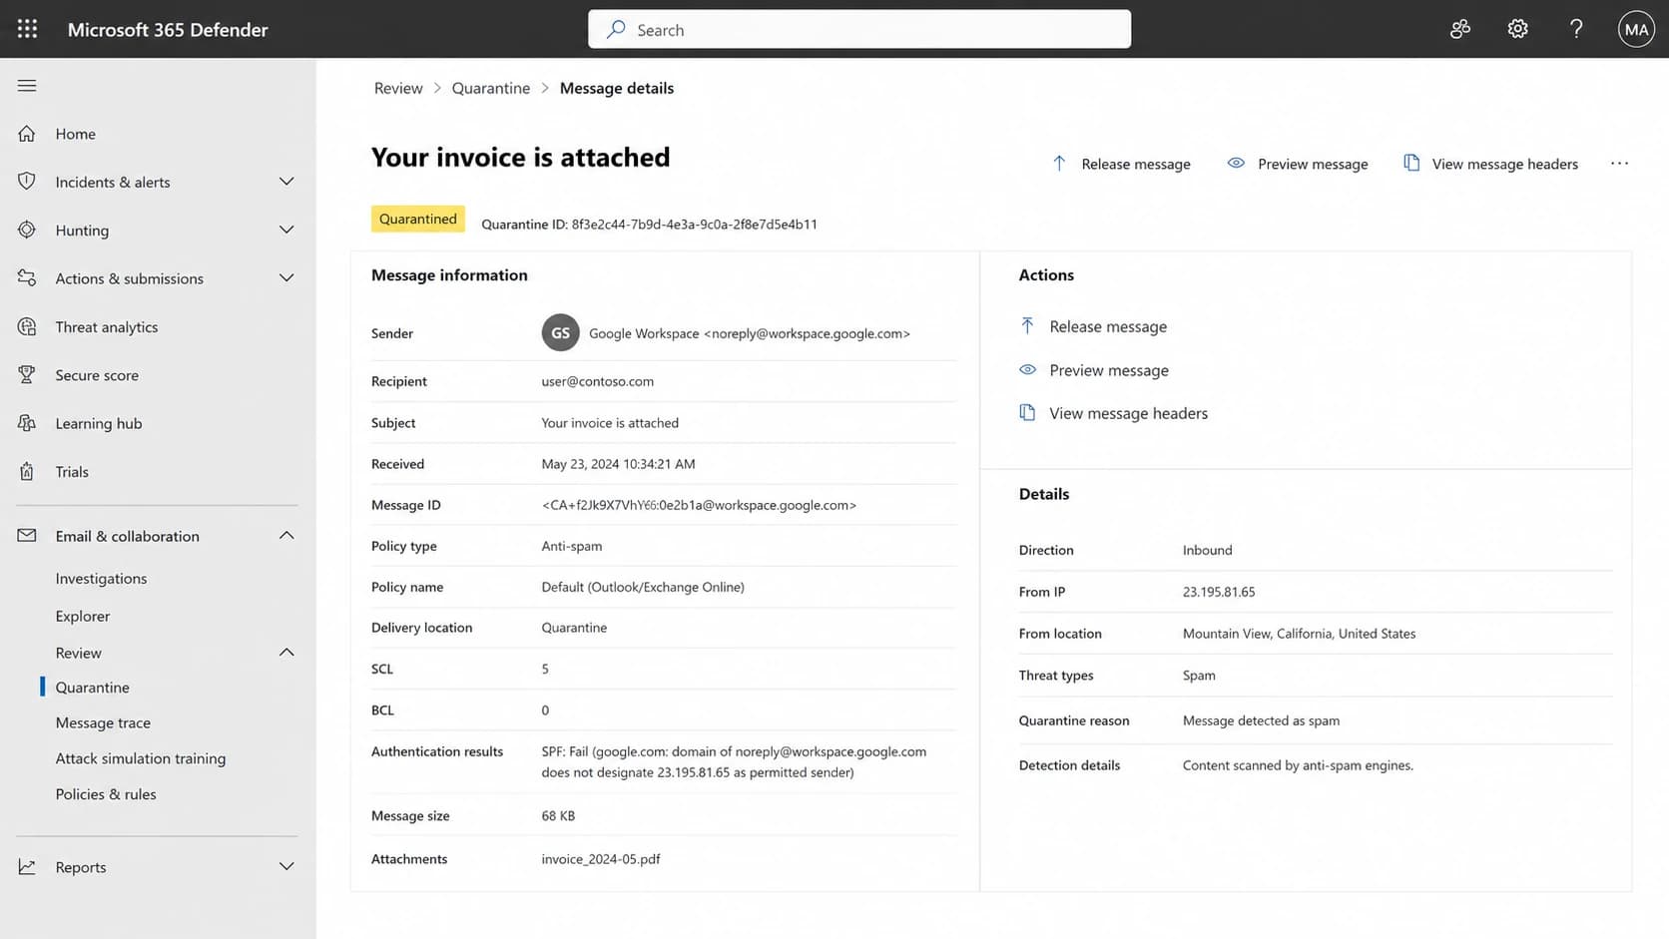Screen dimensions: 1669x939
Task: Click the top toolbar View message headers document icon
Action: click(1411, 163)
